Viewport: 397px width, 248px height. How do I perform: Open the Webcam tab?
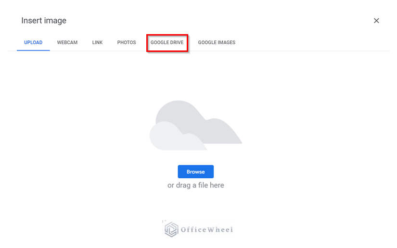pos(67,42)
